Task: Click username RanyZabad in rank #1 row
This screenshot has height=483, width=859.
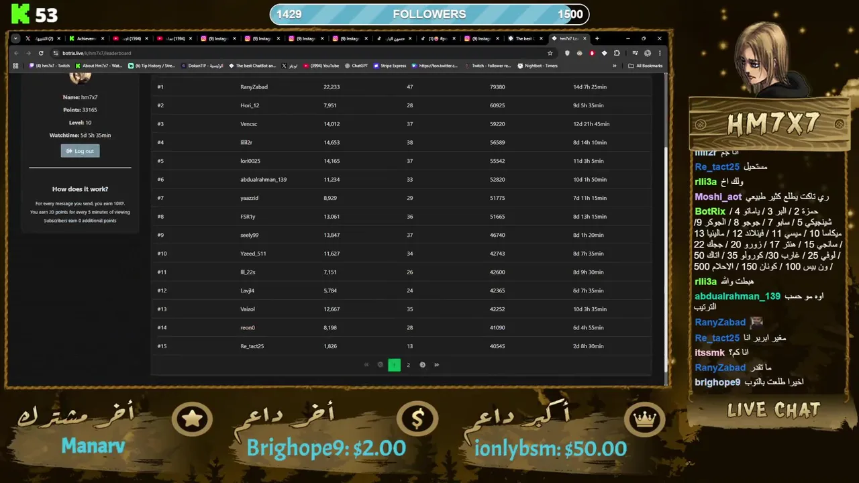Action: [254, 87]
